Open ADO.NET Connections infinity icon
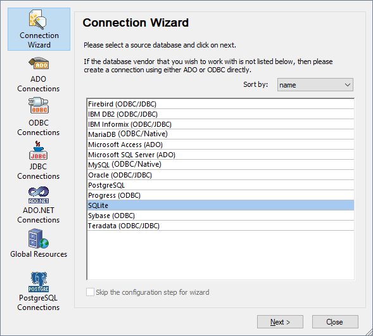This screenshot has height=336, width=373. coord(39,195)
